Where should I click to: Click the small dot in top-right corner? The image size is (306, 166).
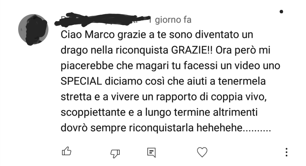[x=281, y=12]
